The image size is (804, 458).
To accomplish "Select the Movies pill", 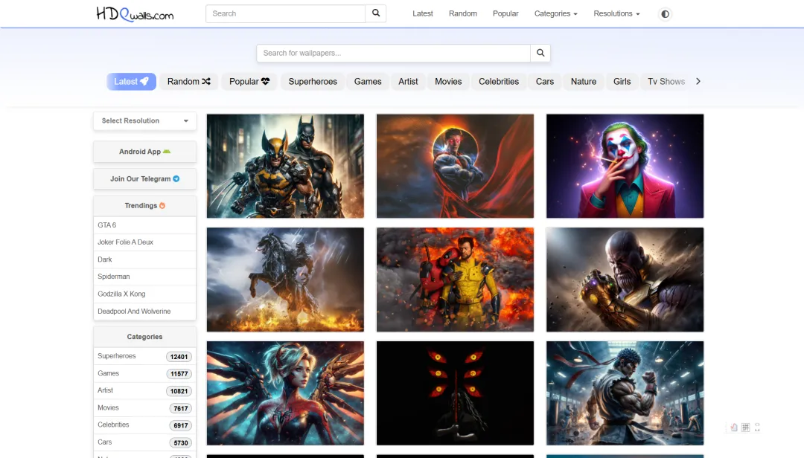I will coord(448,82).
